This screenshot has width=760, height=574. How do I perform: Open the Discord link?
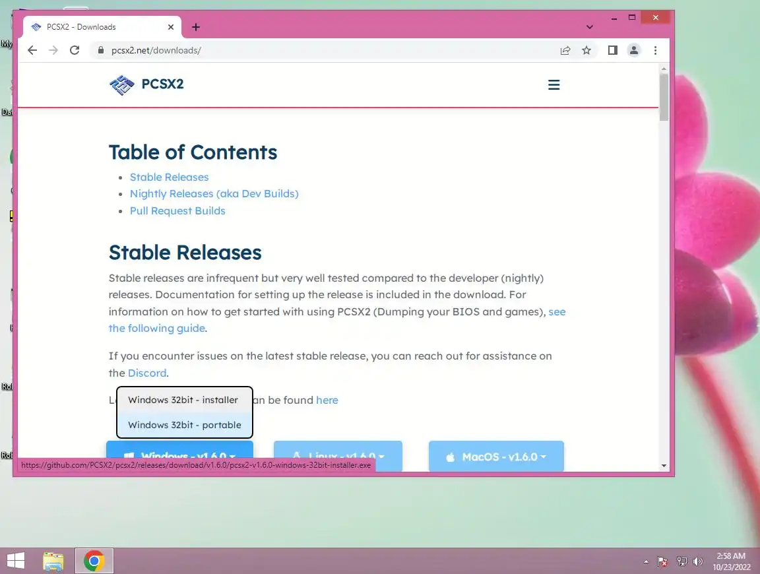(147, 373)
